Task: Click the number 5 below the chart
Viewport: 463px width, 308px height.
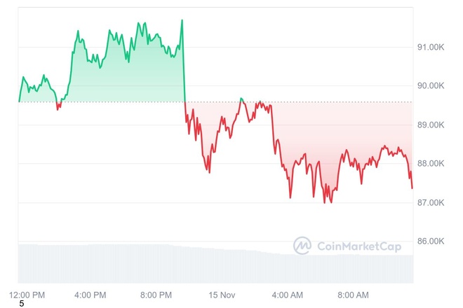Action: tap(22, 304)
